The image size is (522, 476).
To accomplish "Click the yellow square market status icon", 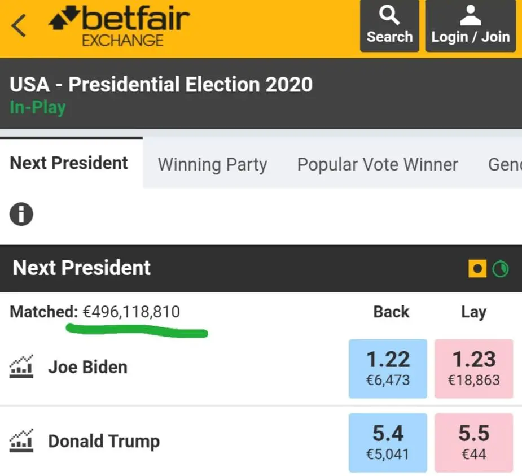I will [477, 268].
